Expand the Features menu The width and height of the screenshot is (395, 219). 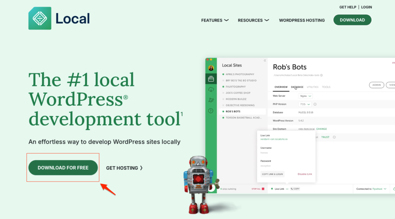coord(215,20)
